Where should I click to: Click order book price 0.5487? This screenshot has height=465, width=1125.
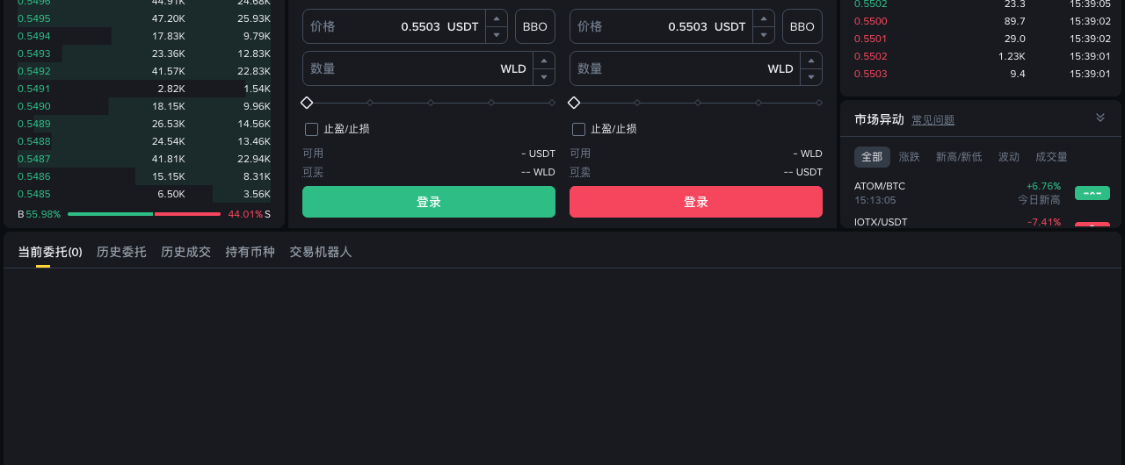point(33,159)
